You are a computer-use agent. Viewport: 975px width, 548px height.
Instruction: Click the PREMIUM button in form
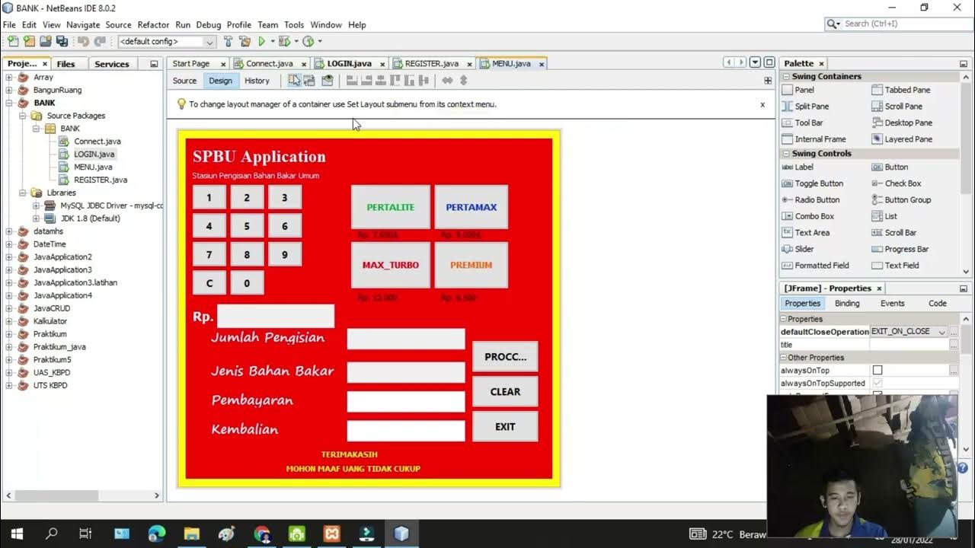(472, 265)
